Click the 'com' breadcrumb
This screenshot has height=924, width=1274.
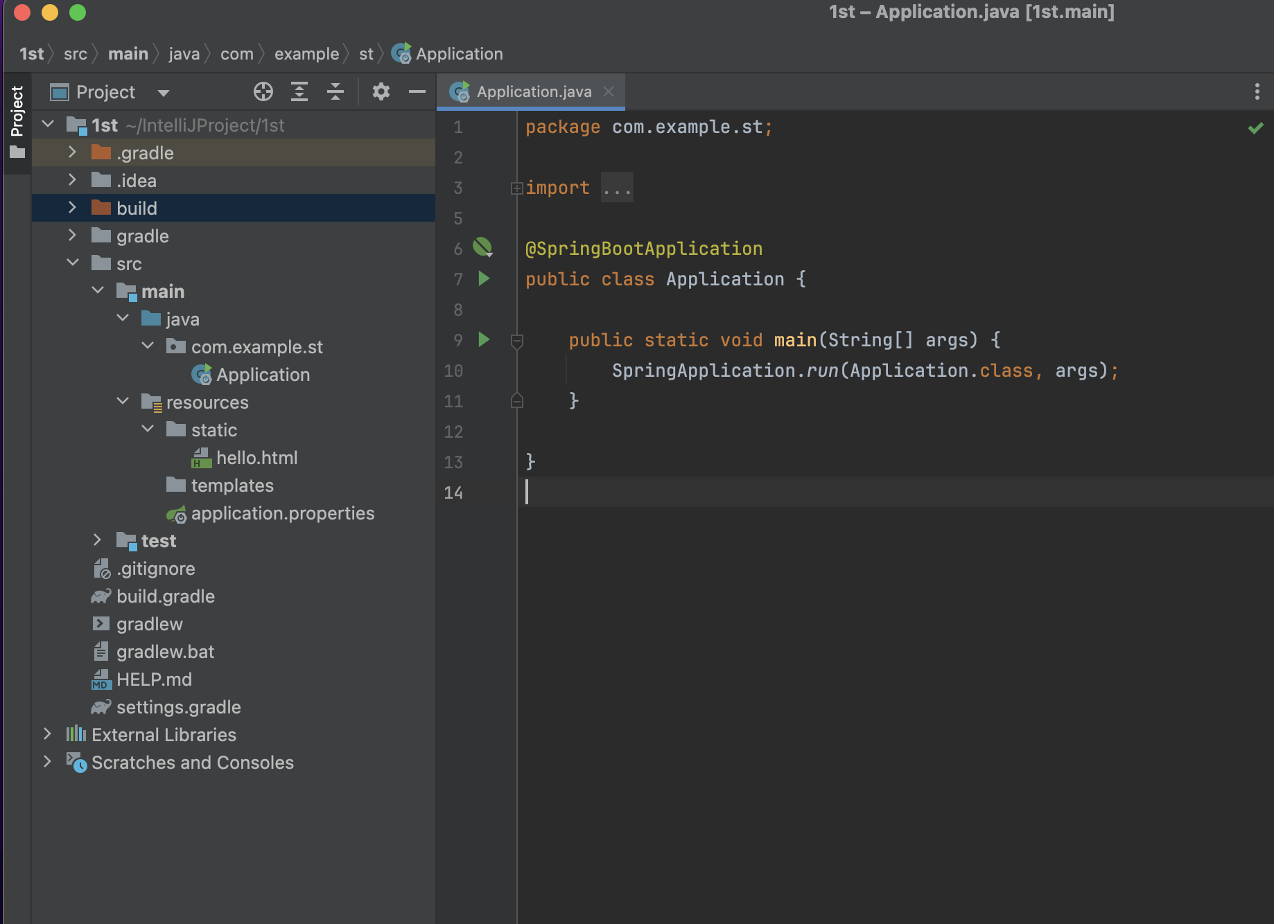237,53
